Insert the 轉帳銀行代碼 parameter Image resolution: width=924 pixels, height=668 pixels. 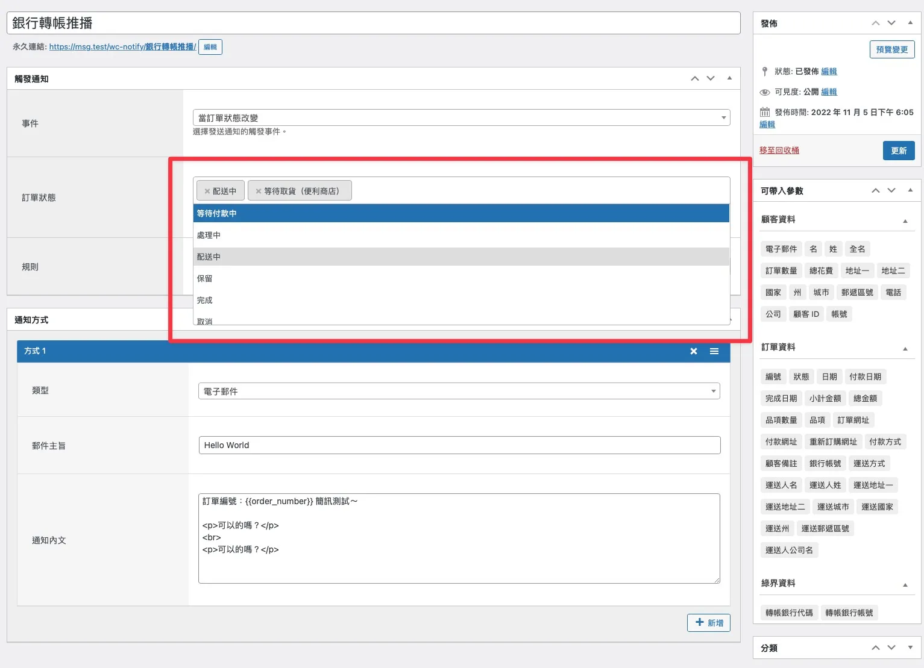[x=789, y=612]
